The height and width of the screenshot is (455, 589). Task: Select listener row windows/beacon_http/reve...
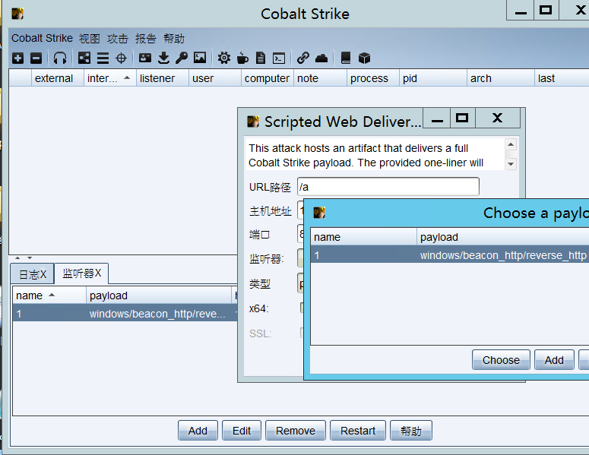[x=125, y=314]
